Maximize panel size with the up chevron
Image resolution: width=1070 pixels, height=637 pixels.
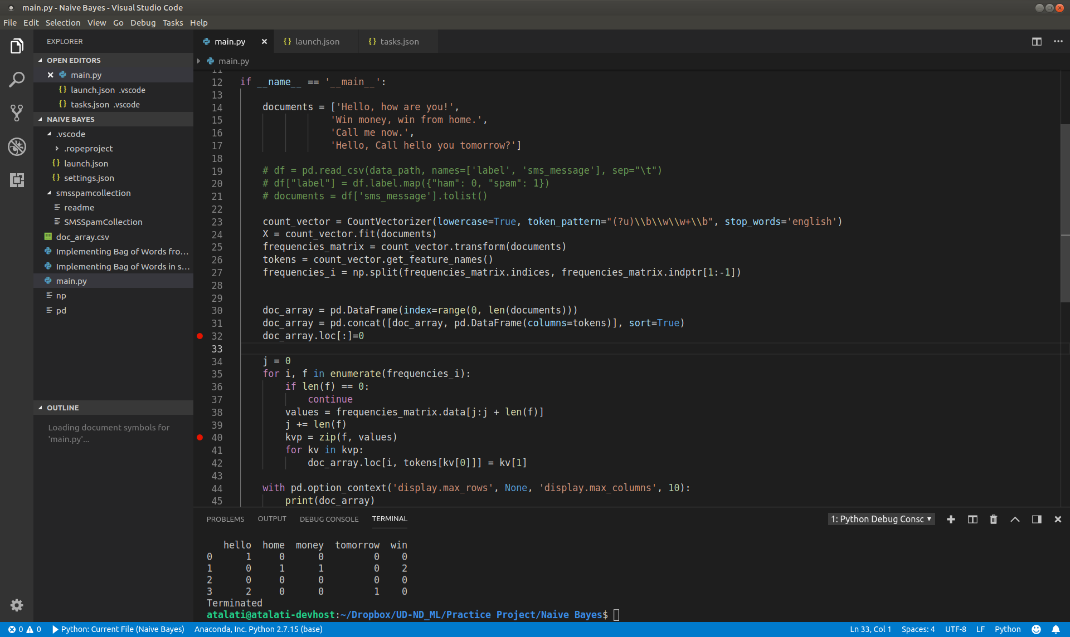(x=1015, y=519)
